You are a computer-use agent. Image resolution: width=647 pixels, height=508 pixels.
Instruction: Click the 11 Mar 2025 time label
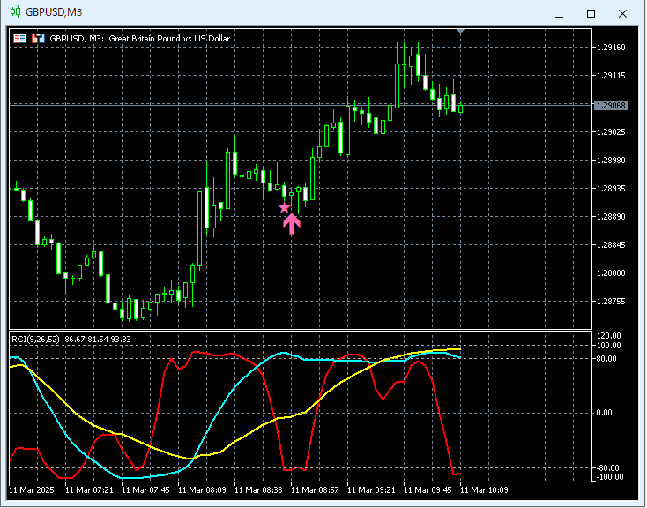32,490
